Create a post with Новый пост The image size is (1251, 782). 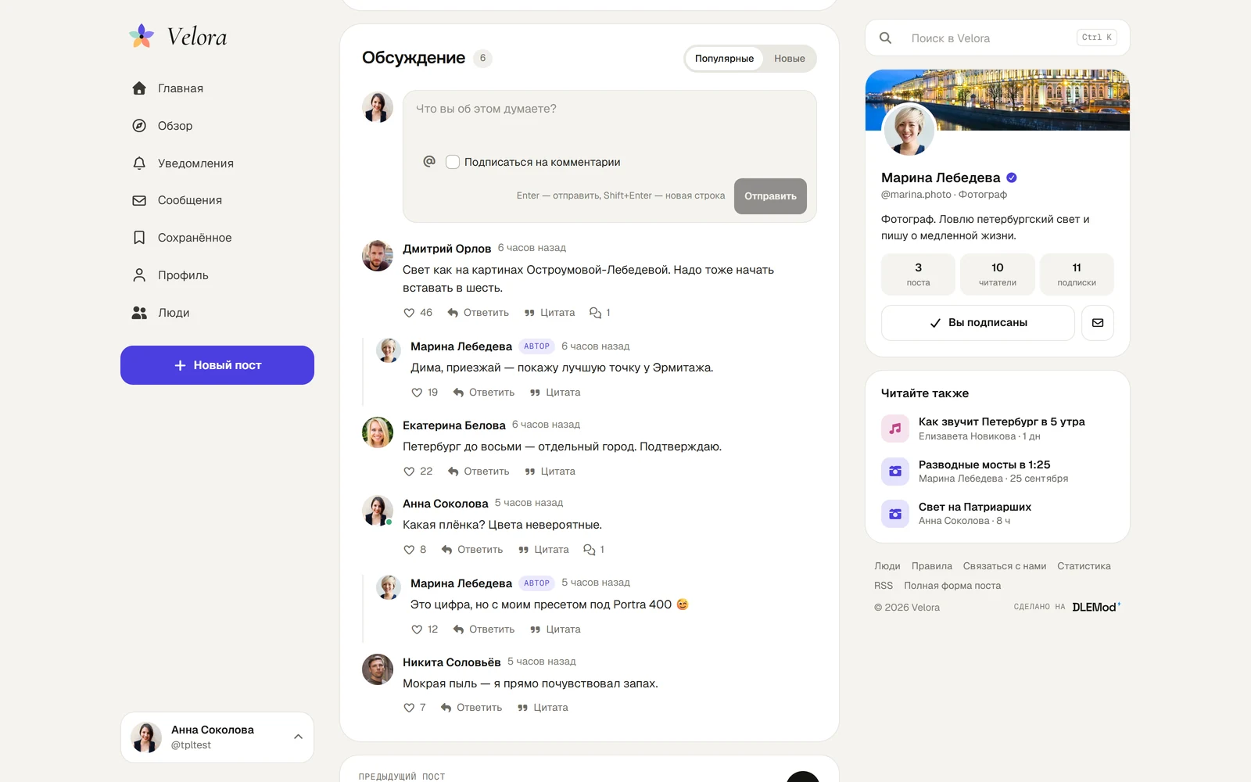tap(217, 365)
